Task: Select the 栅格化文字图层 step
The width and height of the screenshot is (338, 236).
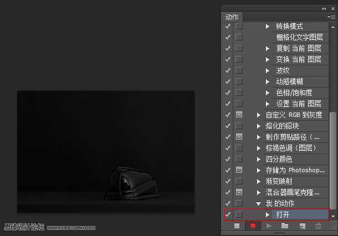Action: 299,37
